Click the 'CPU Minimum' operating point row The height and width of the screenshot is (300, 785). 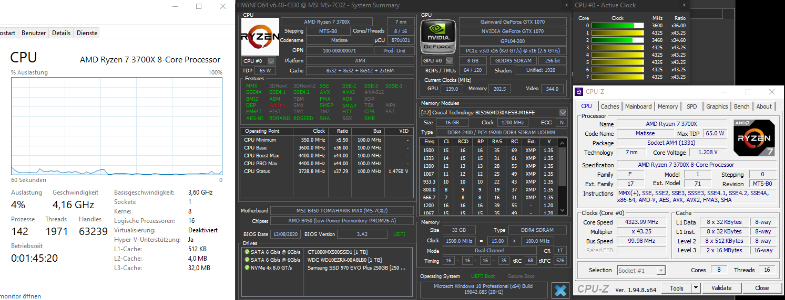coord(326,140)
